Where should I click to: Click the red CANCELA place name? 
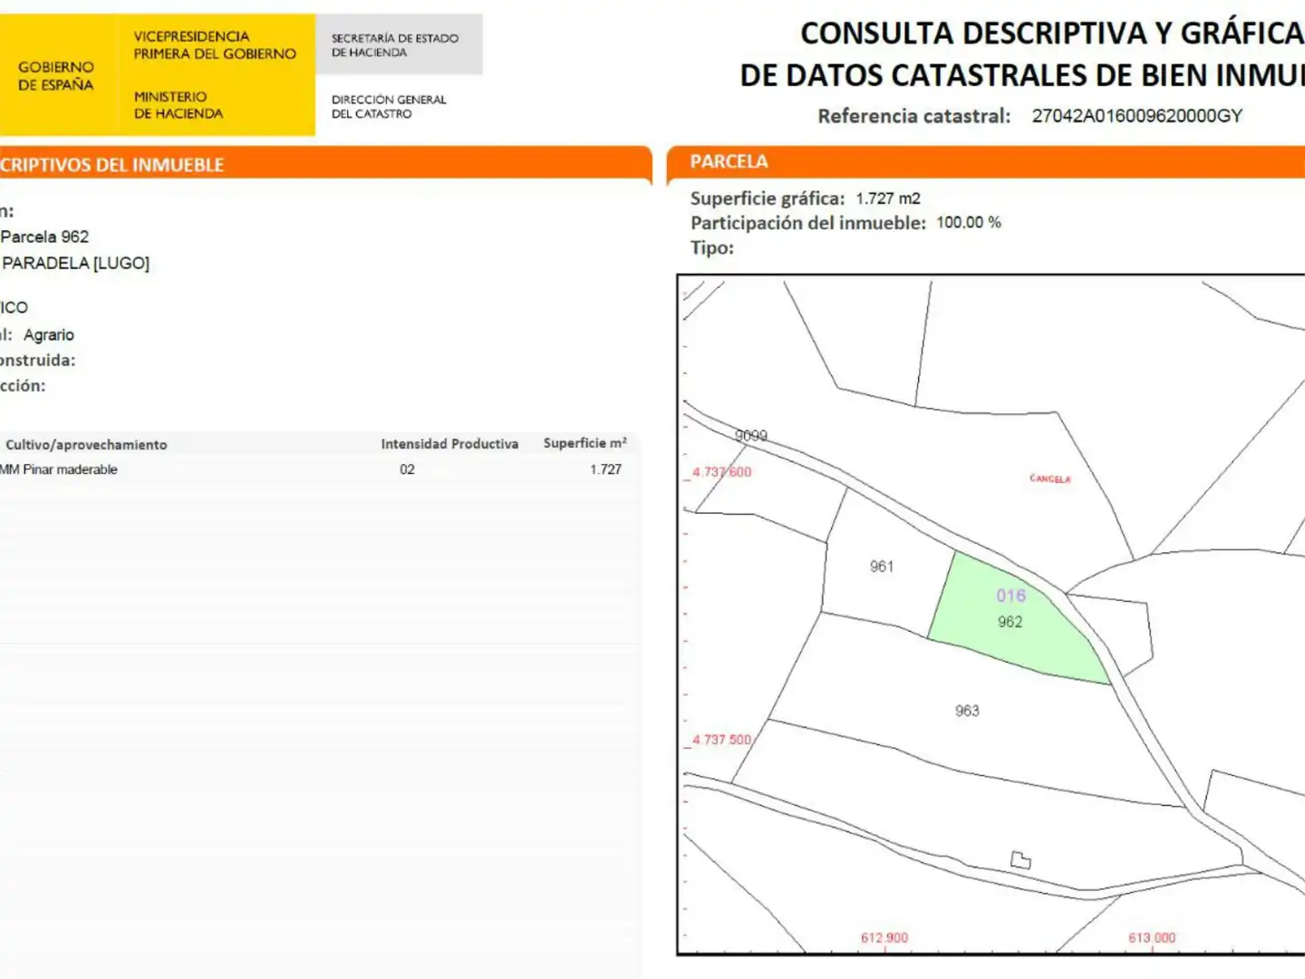(1050, 479)
